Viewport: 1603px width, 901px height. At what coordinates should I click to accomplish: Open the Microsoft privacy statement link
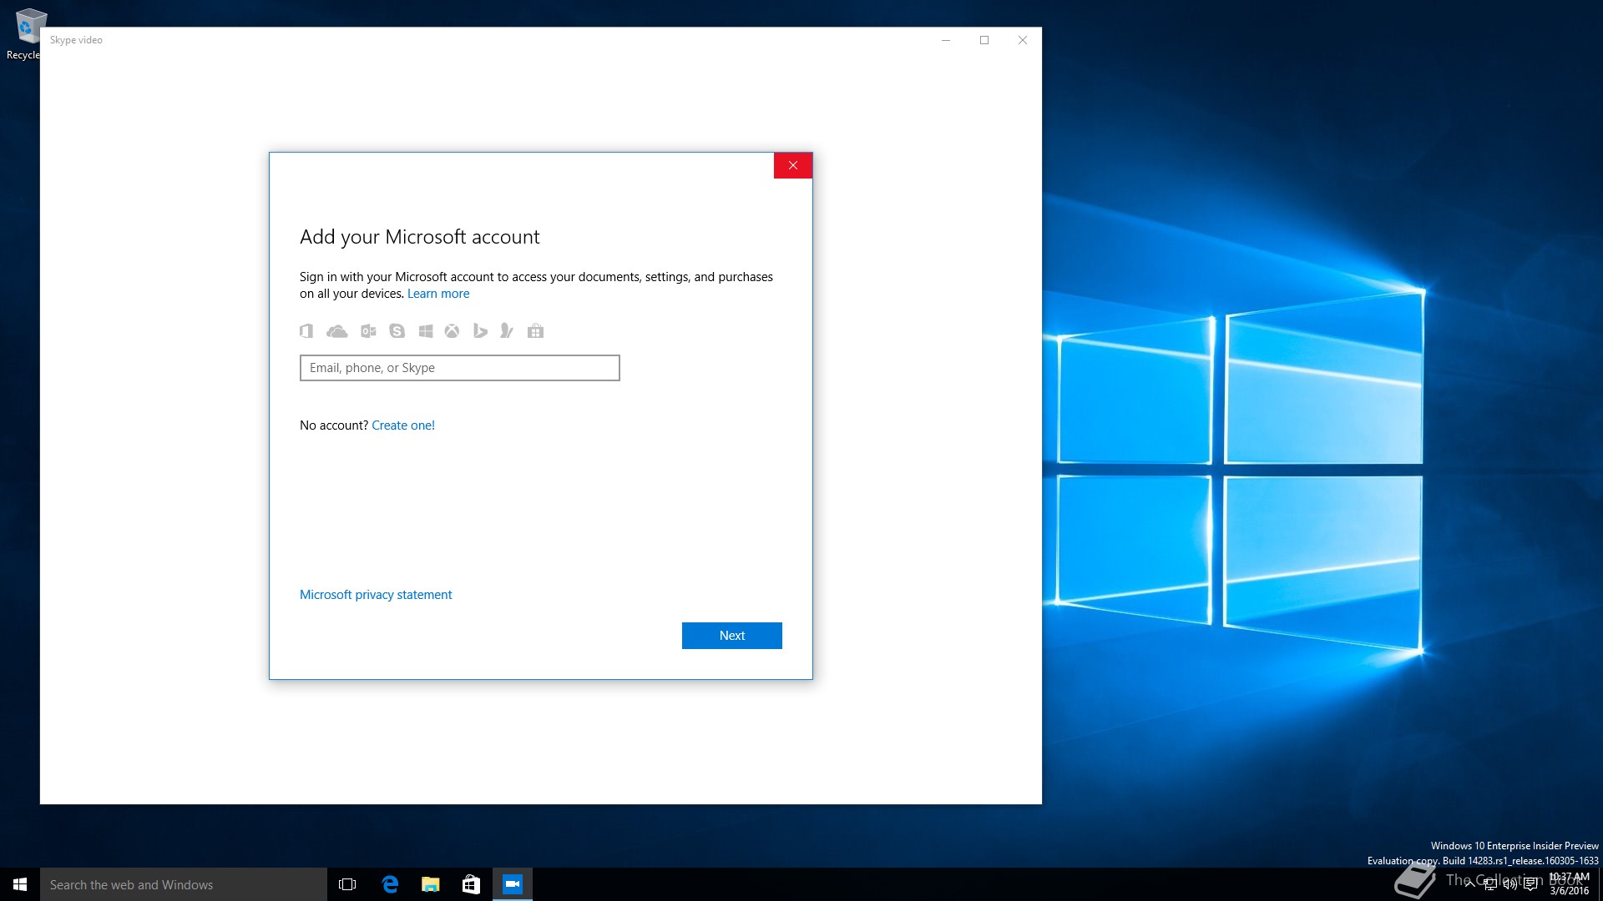tap(376, 595)
